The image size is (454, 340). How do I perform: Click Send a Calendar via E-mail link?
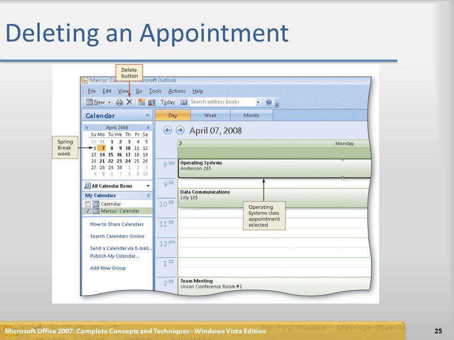[x=121, y=248]
